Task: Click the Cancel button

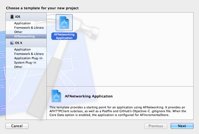Action: pyautogui.click(x=17, y=126)
